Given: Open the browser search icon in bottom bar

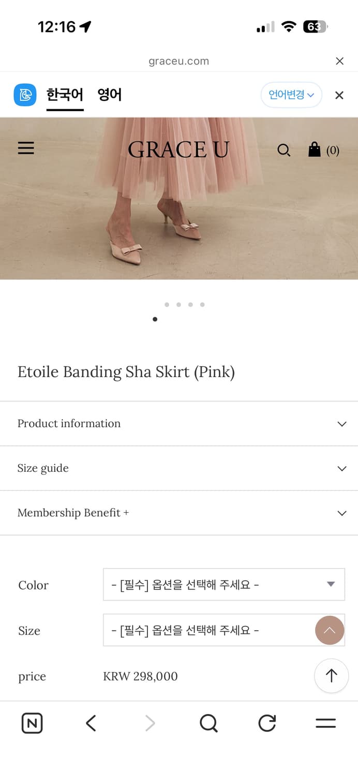Looking at the screenshot, I should [208, 723].
